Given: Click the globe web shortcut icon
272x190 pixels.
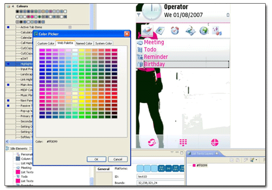Looking at the screenshot, I should click(x=204, y=31).
